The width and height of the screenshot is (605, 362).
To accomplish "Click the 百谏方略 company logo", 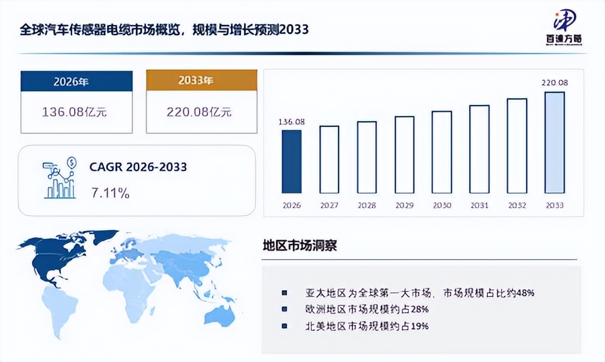I will pos(564,27).
